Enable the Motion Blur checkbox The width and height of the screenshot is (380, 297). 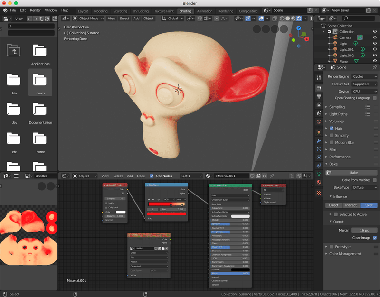click(x=332, y=143)
